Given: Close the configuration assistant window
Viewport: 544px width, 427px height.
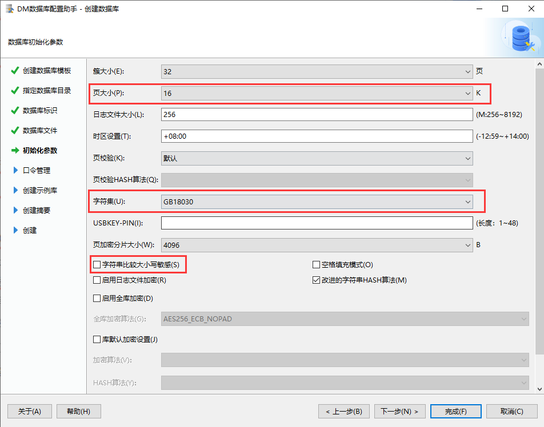Looking at the screenshot, I should (531, 9).
